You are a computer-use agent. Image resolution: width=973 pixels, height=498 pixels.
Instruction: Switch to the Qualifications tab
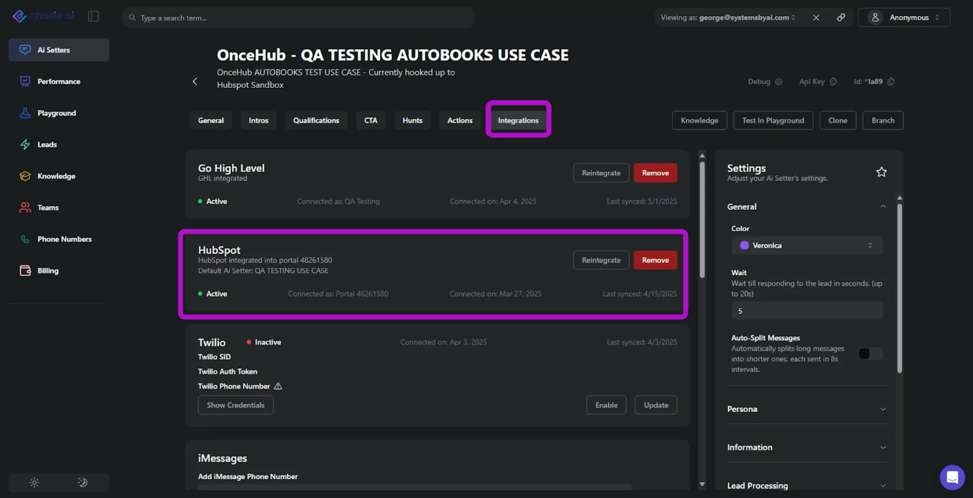(x=316, y=120)
